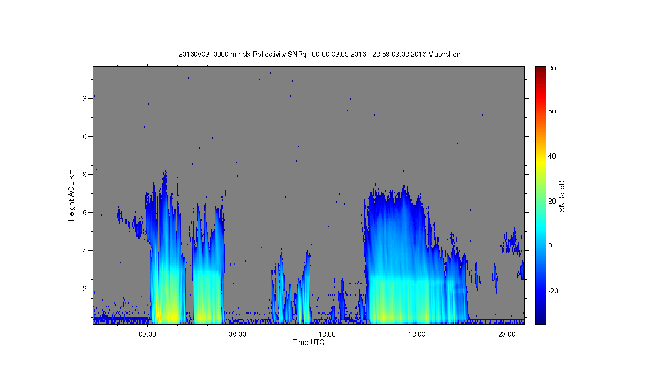650x390 pixels.
Task: Click the '-20' colorbar value label
Action: [553, 291]
